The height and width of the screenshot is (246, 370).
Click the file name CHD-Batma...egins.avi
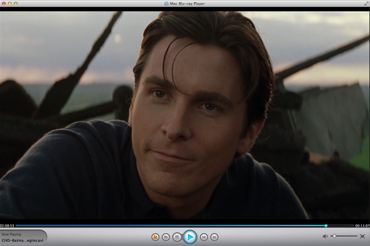pyautogui.click(x=23, y=240)
